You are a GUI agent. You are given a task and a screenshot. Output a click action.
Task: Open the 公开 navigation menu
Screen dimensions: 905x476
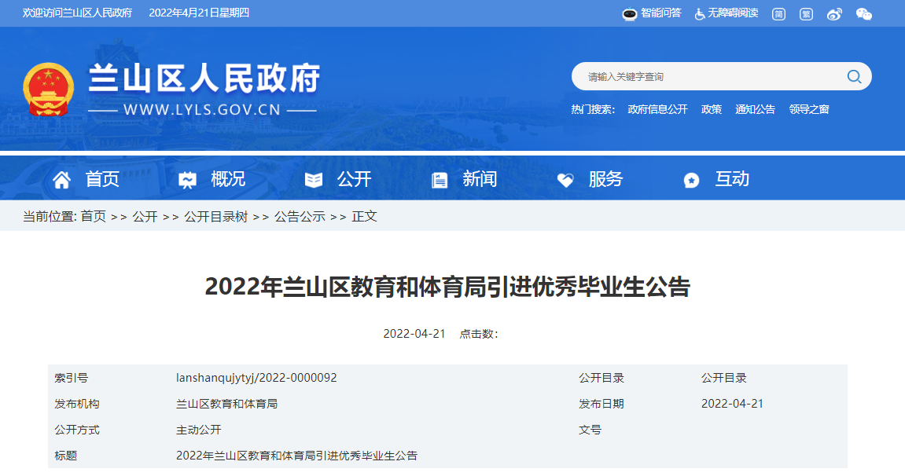click(354, 179)
